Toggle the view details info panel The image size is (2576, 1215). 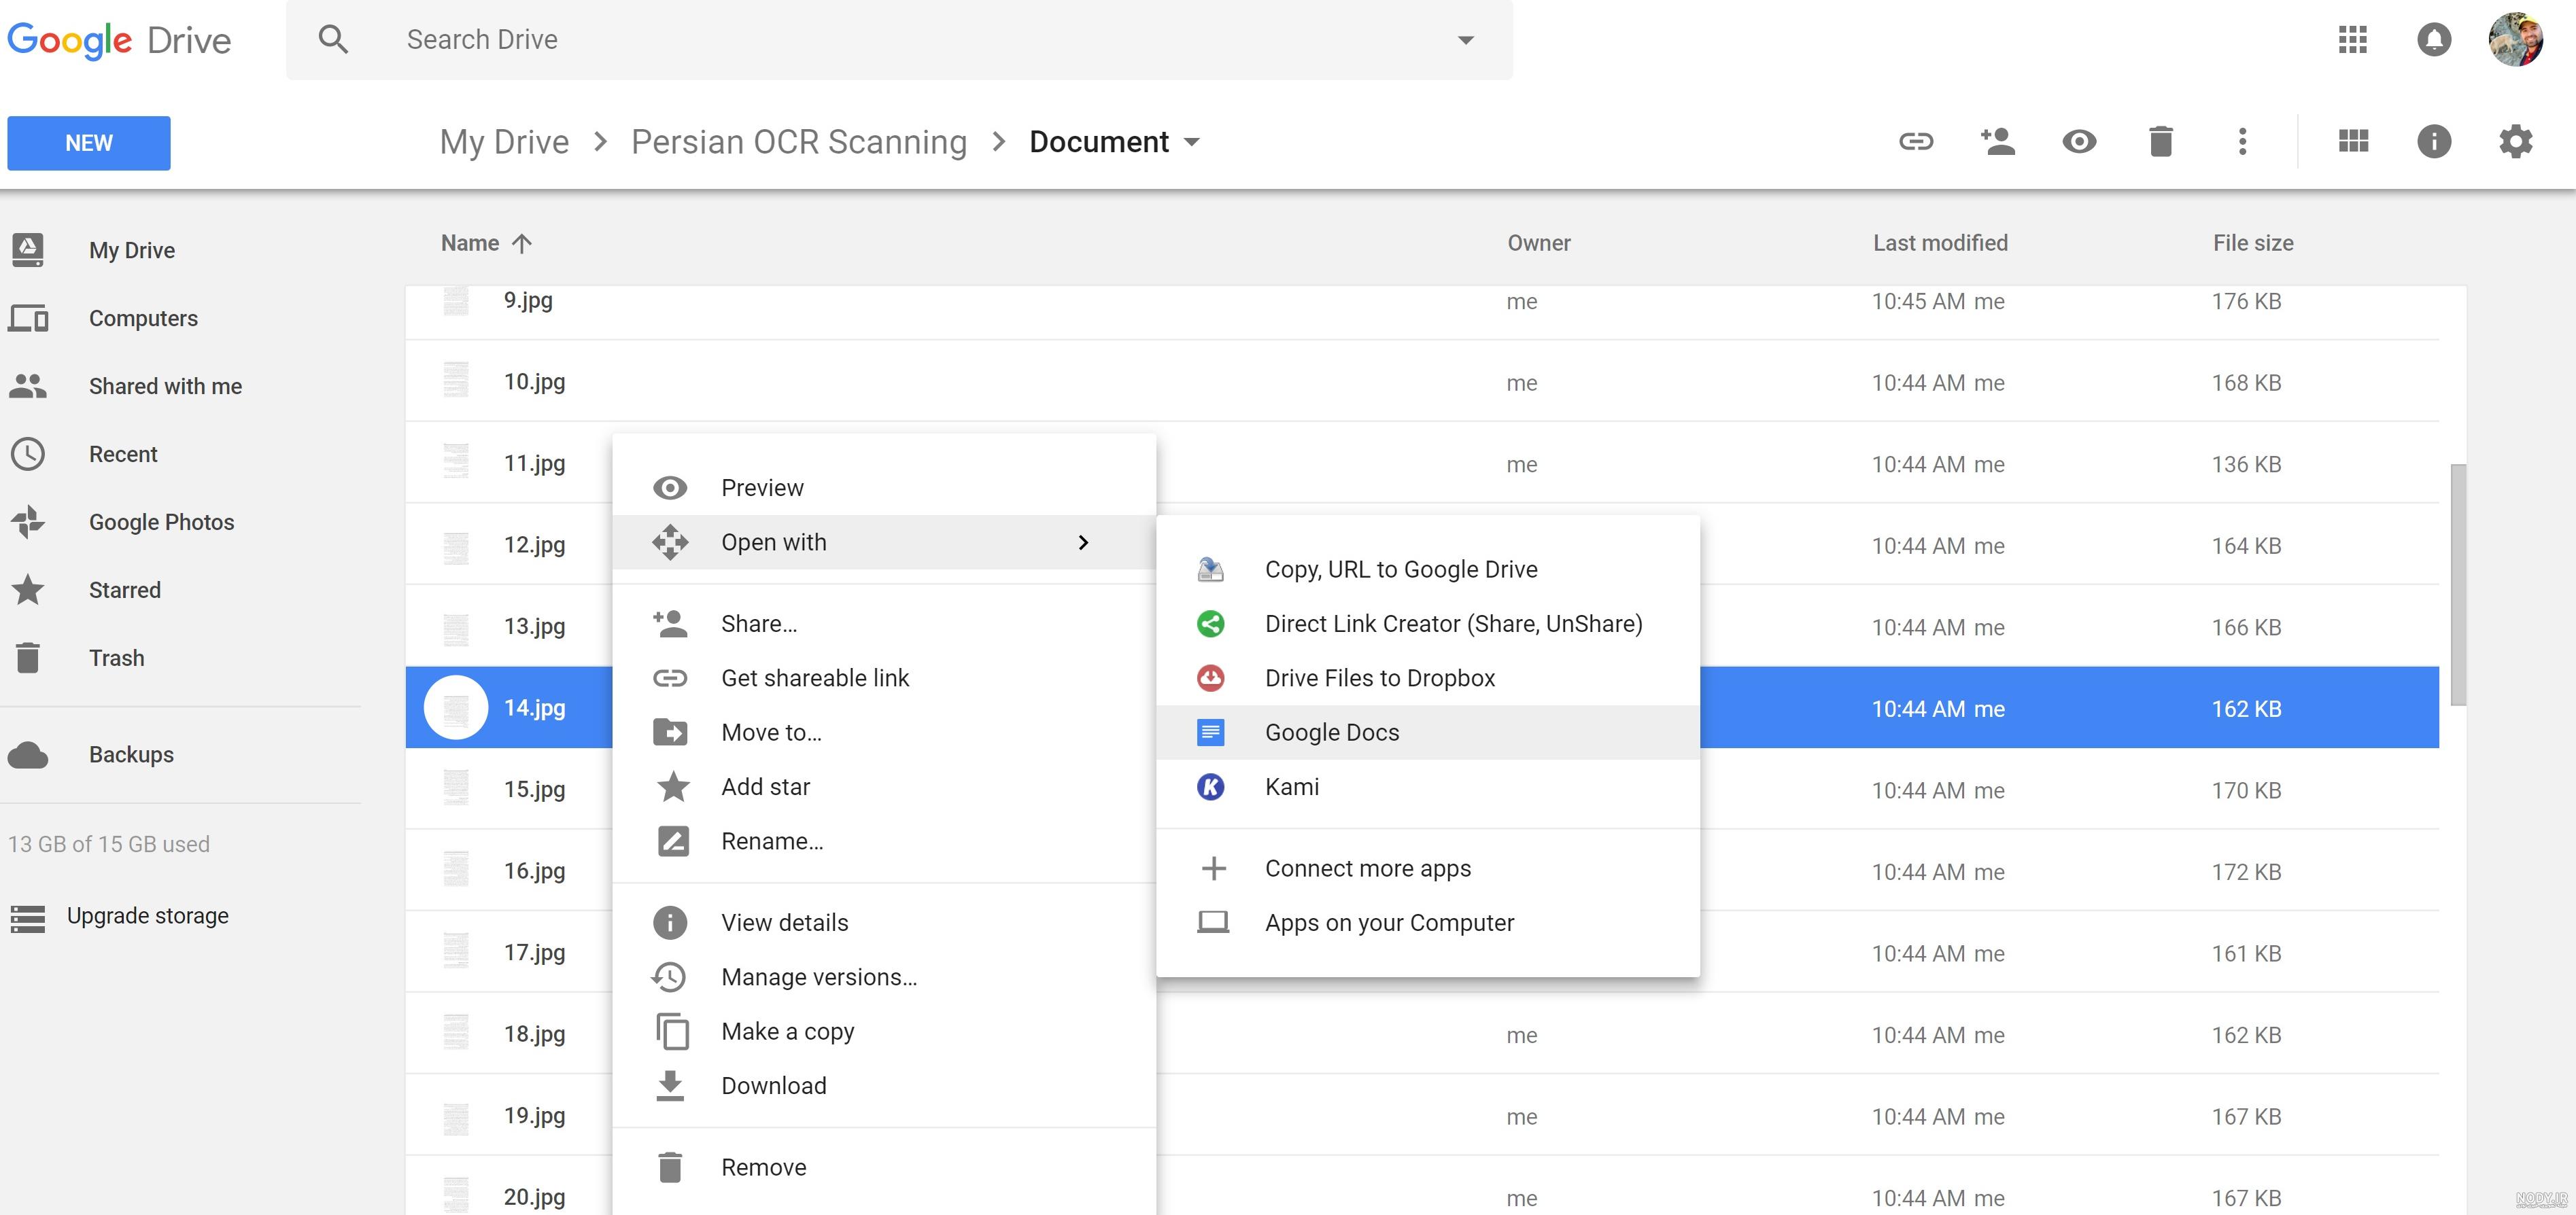(2434, 142)
